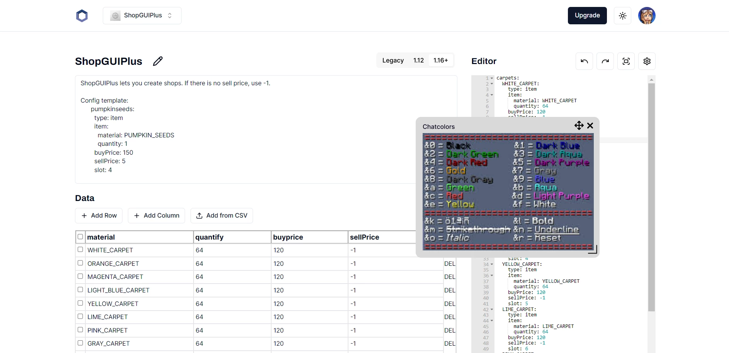The height and width of the screenshot is (353, 729).
Task: Switch to the Legacy version tab
Action: click(393, 60)
